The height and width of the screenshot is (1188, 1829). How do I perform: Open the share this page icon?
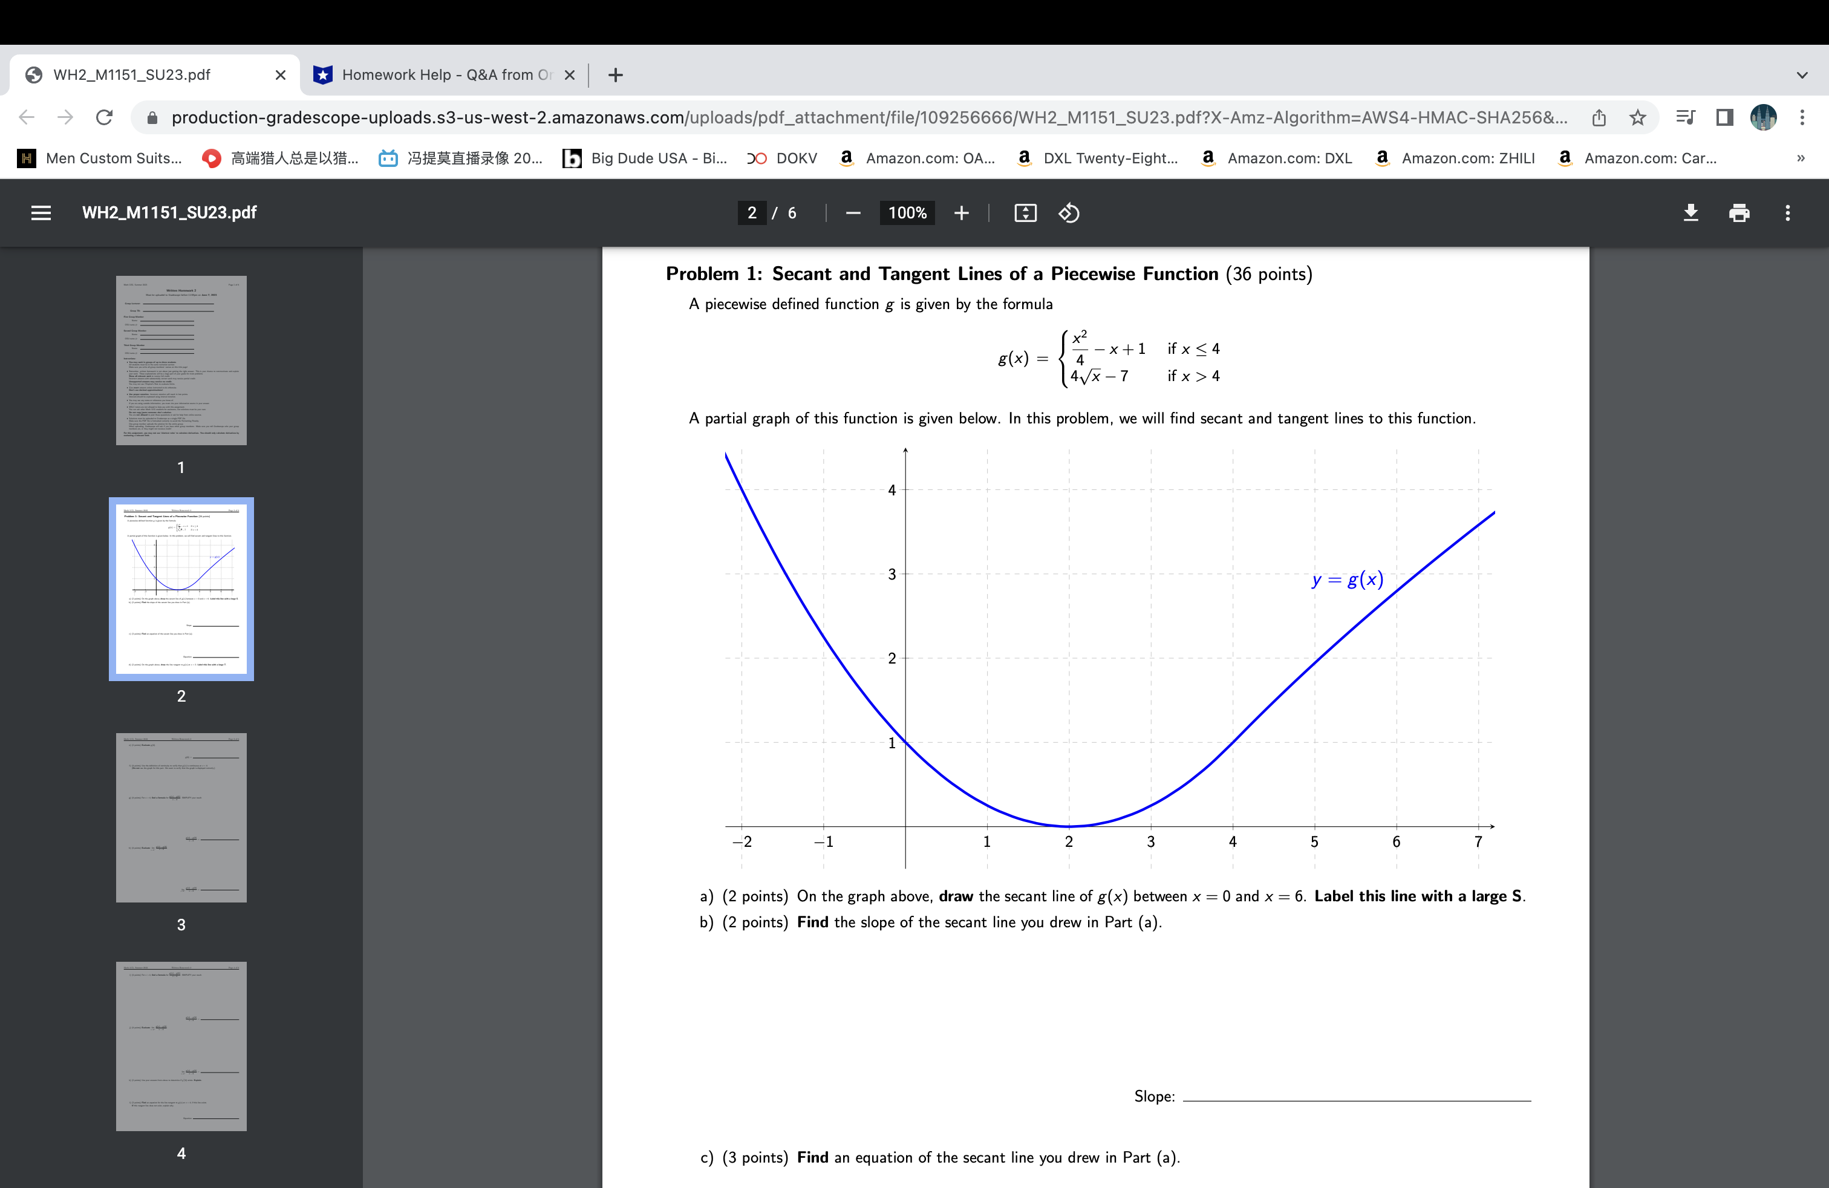[x=1599, y=117]
